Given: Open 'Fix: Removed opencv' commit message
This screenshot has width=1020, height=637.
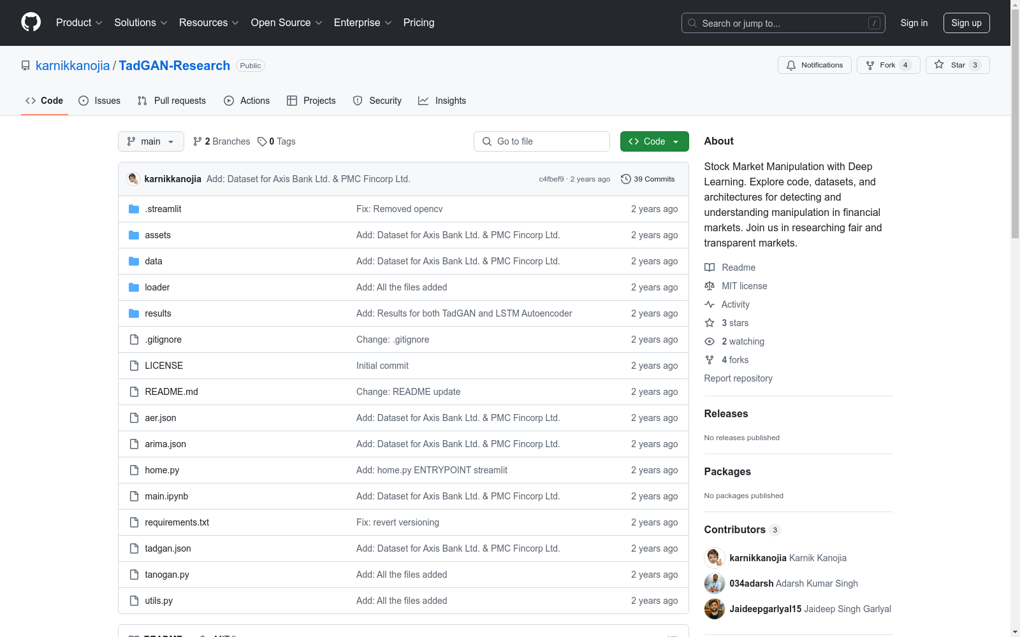Looking at the screenshot, I should (x=400, y=209).
